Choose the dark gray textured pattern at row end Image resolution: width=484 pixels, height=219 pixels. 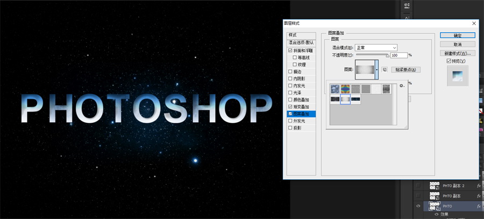pyautogui.click(x=386, y=89)
